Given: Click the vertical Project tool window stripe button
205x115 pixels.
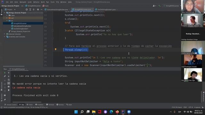Looking at the screenshot, I should tap(1, 12).
